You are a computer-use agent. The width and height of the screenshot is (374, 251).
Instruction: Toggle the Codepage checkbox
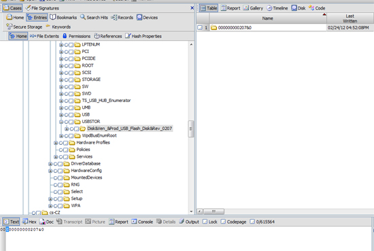223,222
